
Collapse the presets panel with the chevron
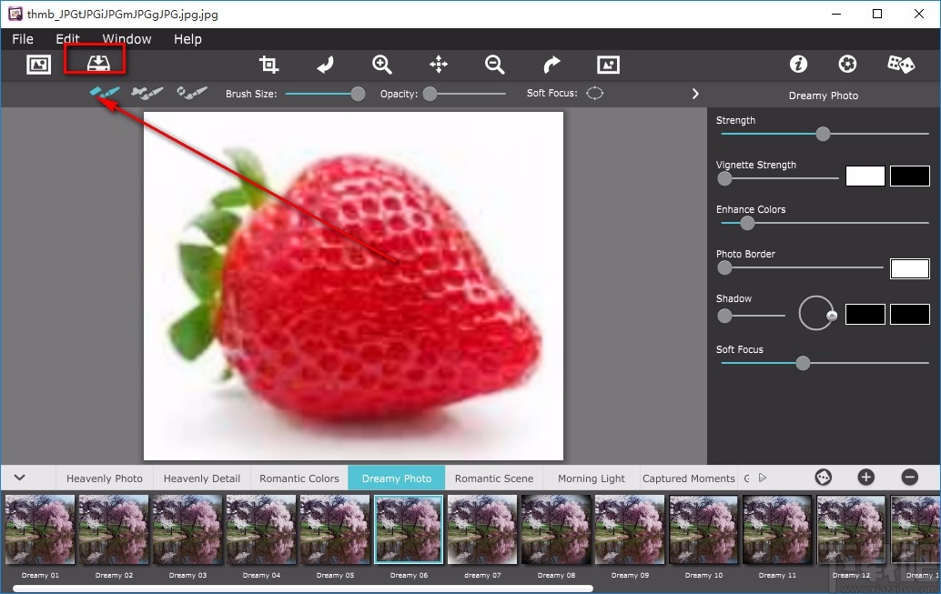(19, 478)
